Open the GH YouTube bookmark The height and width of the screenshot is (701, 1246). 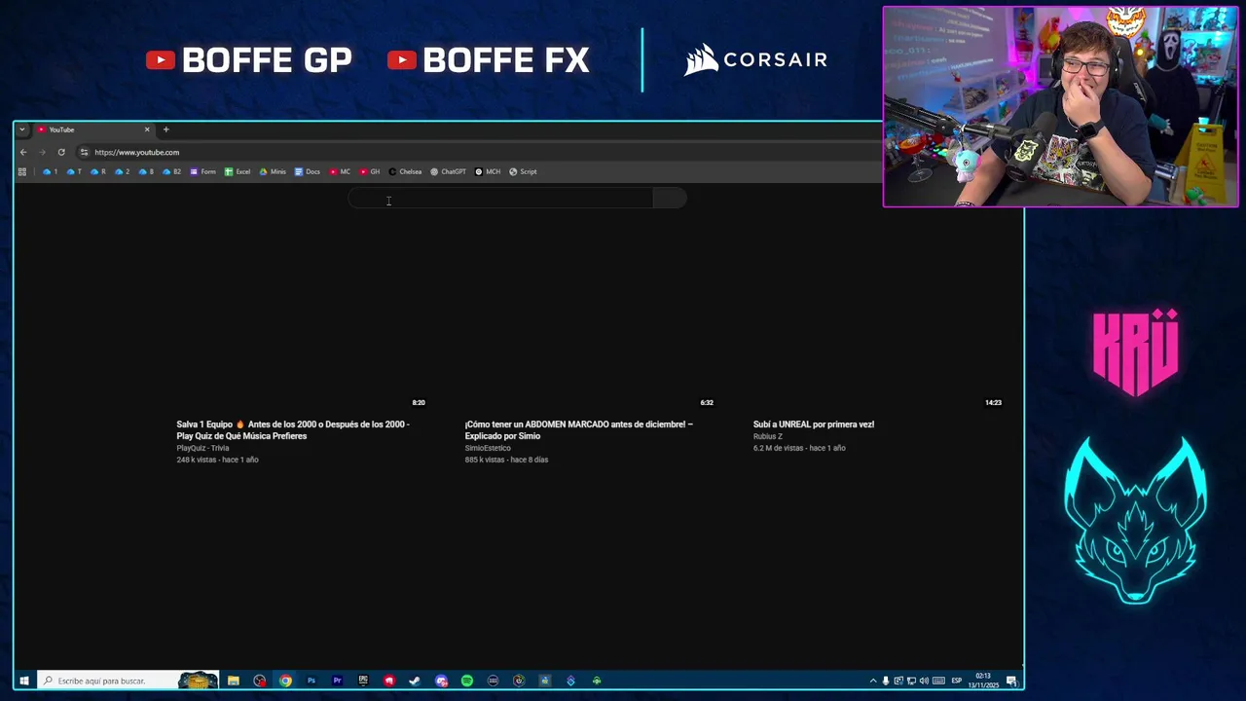[370, 171]
